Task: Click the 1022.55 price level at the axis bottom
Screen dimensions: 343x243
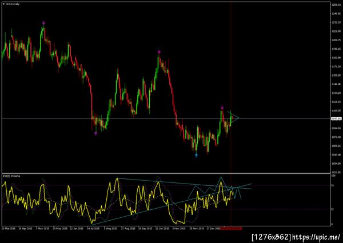Action: point(337,172)
